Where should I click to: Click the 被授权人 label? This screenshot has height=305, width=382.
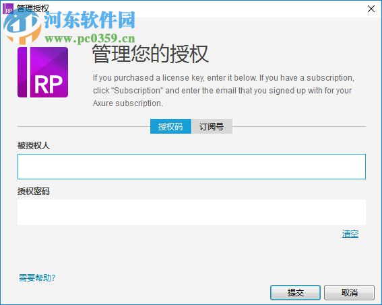[x=34, y=146]
